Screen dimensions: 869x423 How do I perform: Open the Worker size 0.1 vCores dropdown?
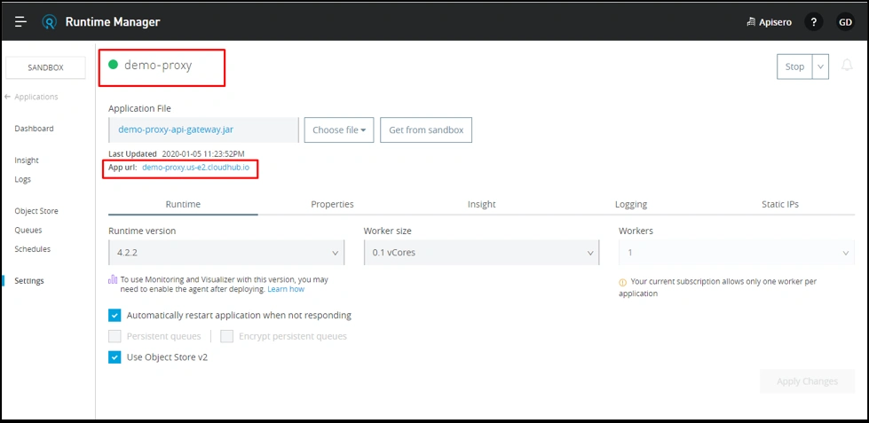(x=482, y=253)
